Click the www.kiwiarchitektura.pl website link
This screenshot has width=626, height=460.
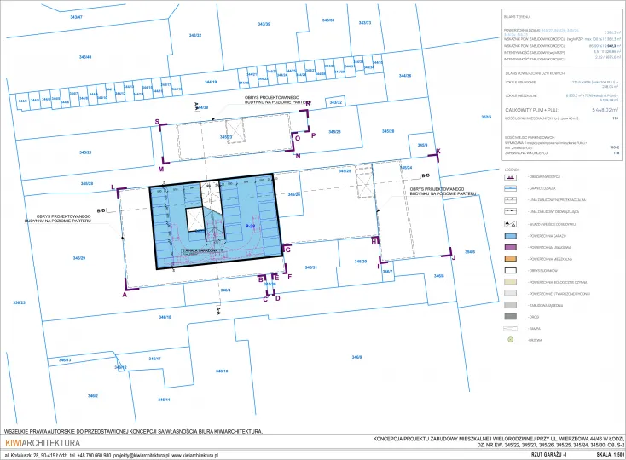(x=188, y=456)
